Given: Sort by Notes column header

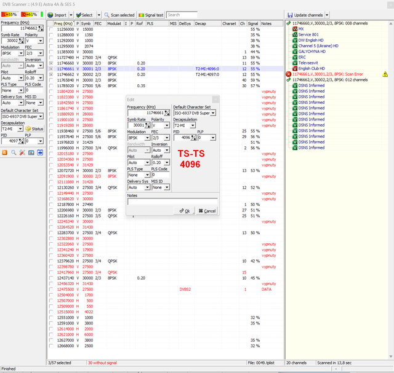Looking at the screenshot, I should [271, 23].
